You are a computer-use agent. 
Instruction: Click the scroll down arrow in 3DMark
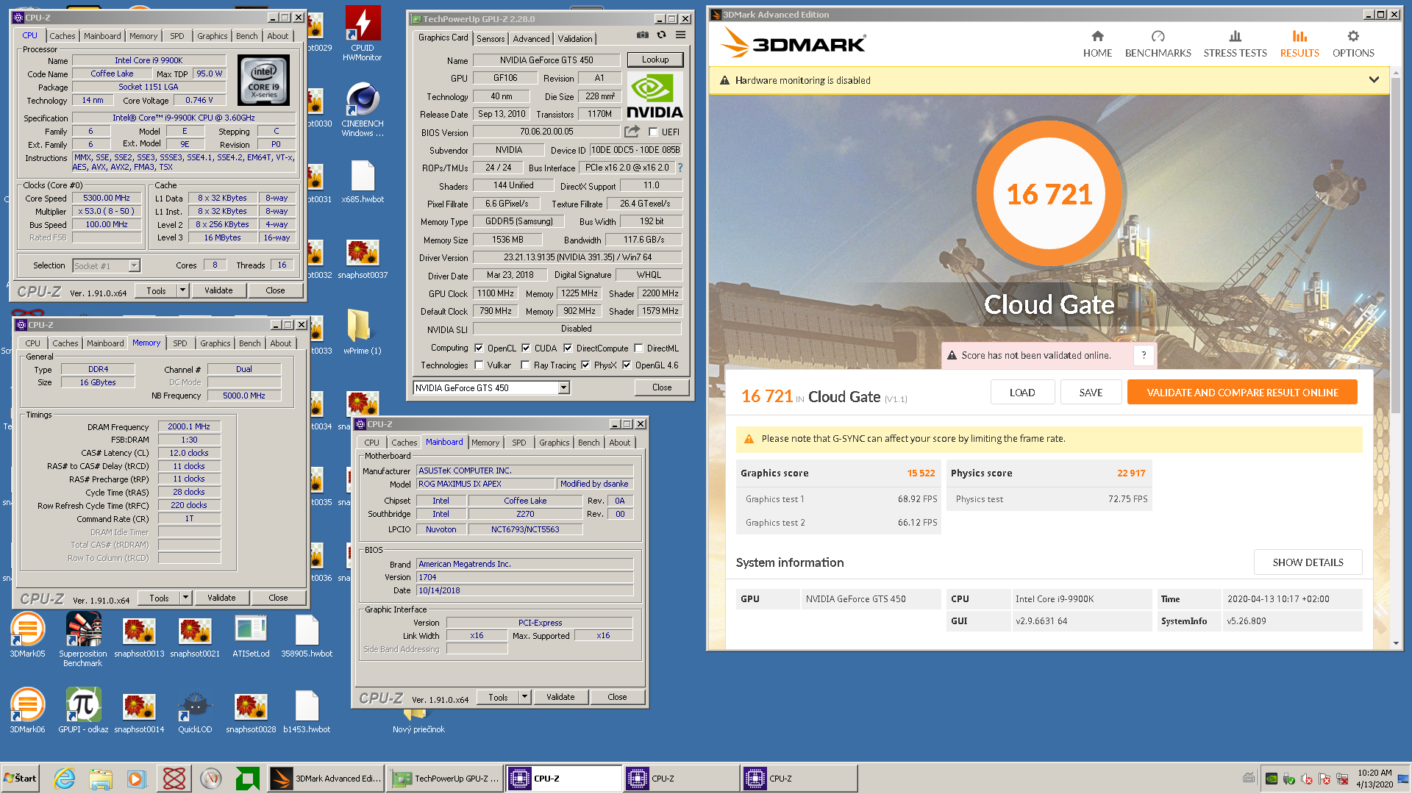tap(1396, 643)
